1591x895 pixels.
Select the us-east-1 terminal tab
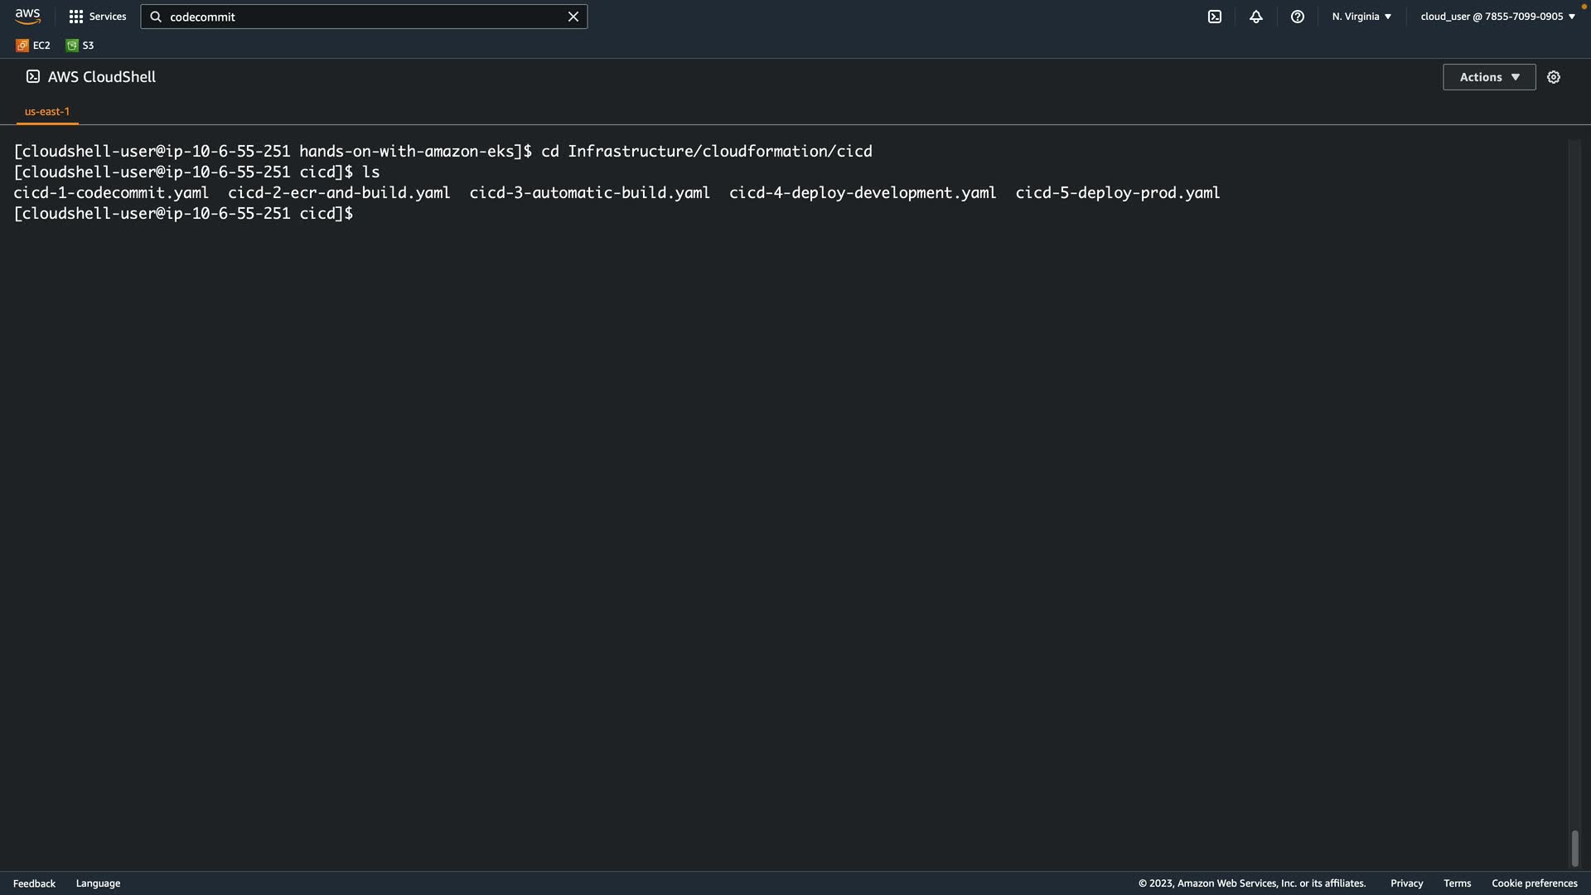tap(47, 111)
